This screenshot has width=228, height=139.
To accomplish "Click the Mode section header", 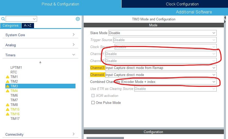I will point(154,25).
